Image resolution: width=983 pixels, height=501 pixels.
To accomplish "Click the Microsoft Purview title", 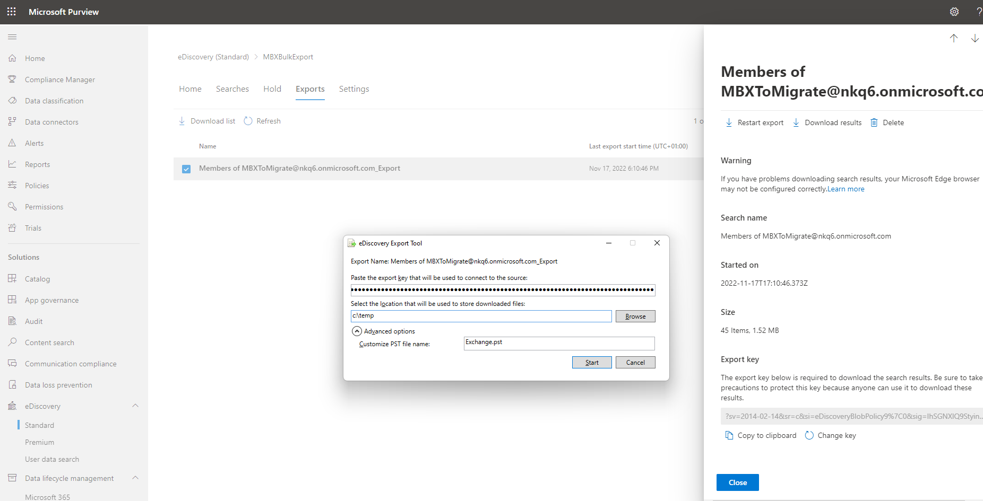I will click(64, 12).
